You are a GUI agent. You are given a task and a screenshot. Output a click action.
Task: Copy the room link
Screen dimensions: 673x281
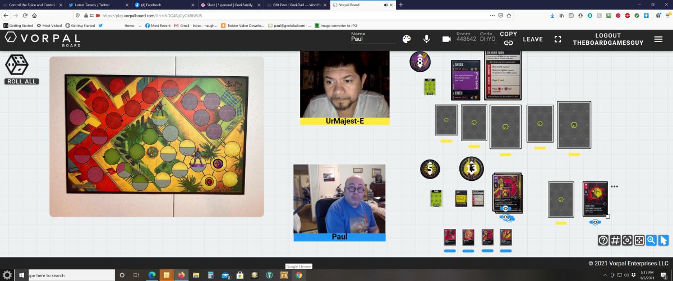point(508,39)
